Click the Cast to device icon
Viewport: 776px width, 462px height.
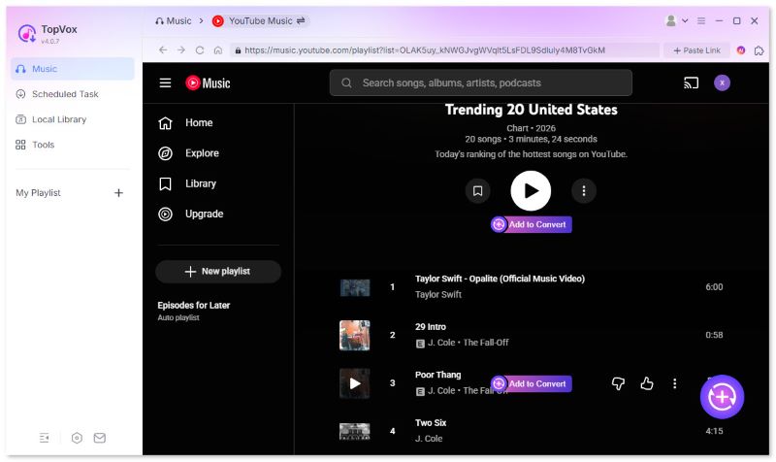click(691, 82)
